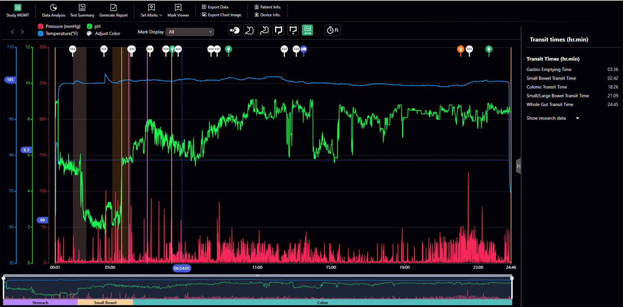
Task: Click the capsule ingestion icon
Action: pos(235,30)
